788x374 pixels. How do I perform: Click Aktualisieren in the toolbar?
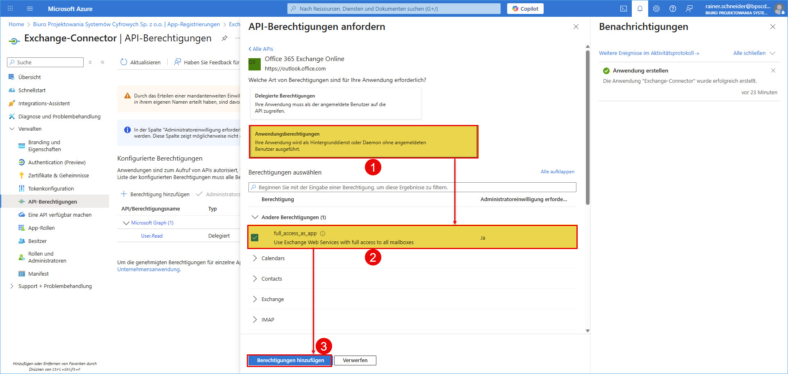point(141,62)
